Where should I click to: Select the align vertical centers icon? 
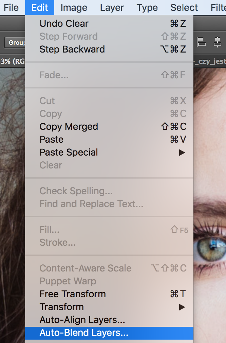[x=218, y=42]
